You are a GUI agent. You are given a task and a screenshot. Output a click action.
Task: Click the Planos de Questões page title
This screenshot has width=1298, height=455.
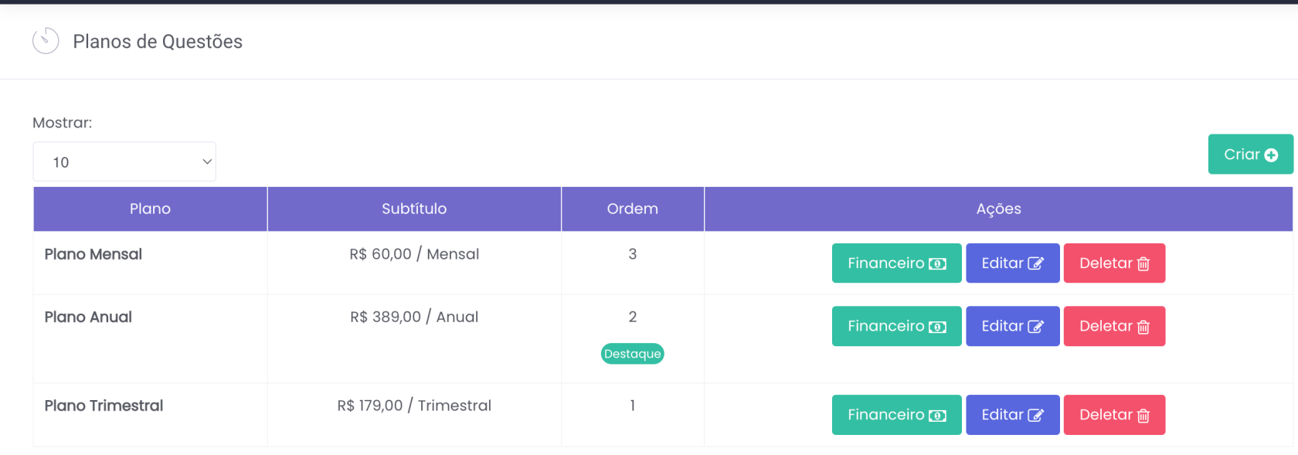(x=158, y=42)
